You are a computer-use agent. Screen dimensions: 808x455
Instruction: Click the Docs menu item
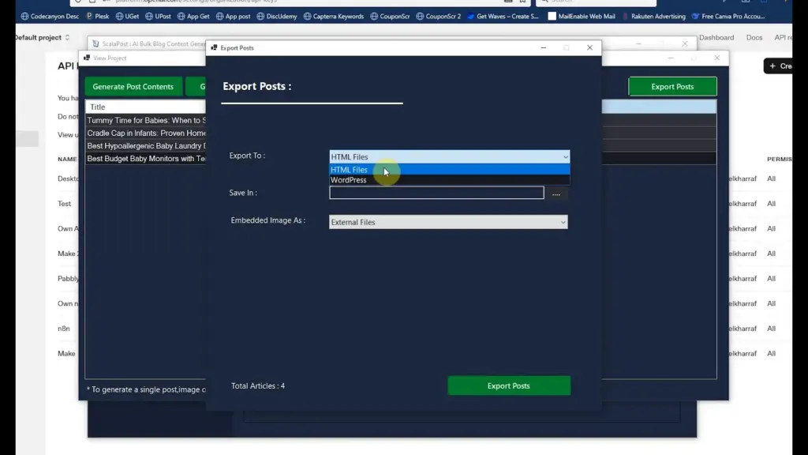(754, 37)
